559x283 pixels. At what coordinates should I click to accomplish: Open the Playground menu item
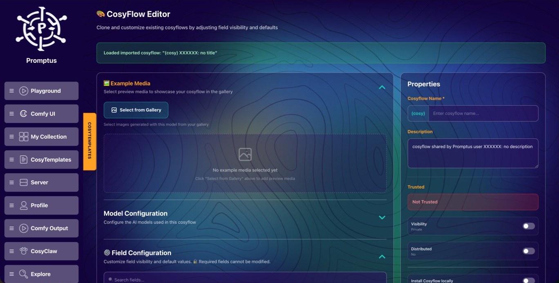pyautogui.click(x=41, y=91)
